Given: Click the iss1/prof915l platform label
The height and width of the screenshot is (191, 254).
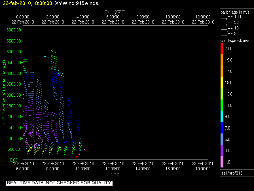Looking at the screenshot, I should coord(230,173).
